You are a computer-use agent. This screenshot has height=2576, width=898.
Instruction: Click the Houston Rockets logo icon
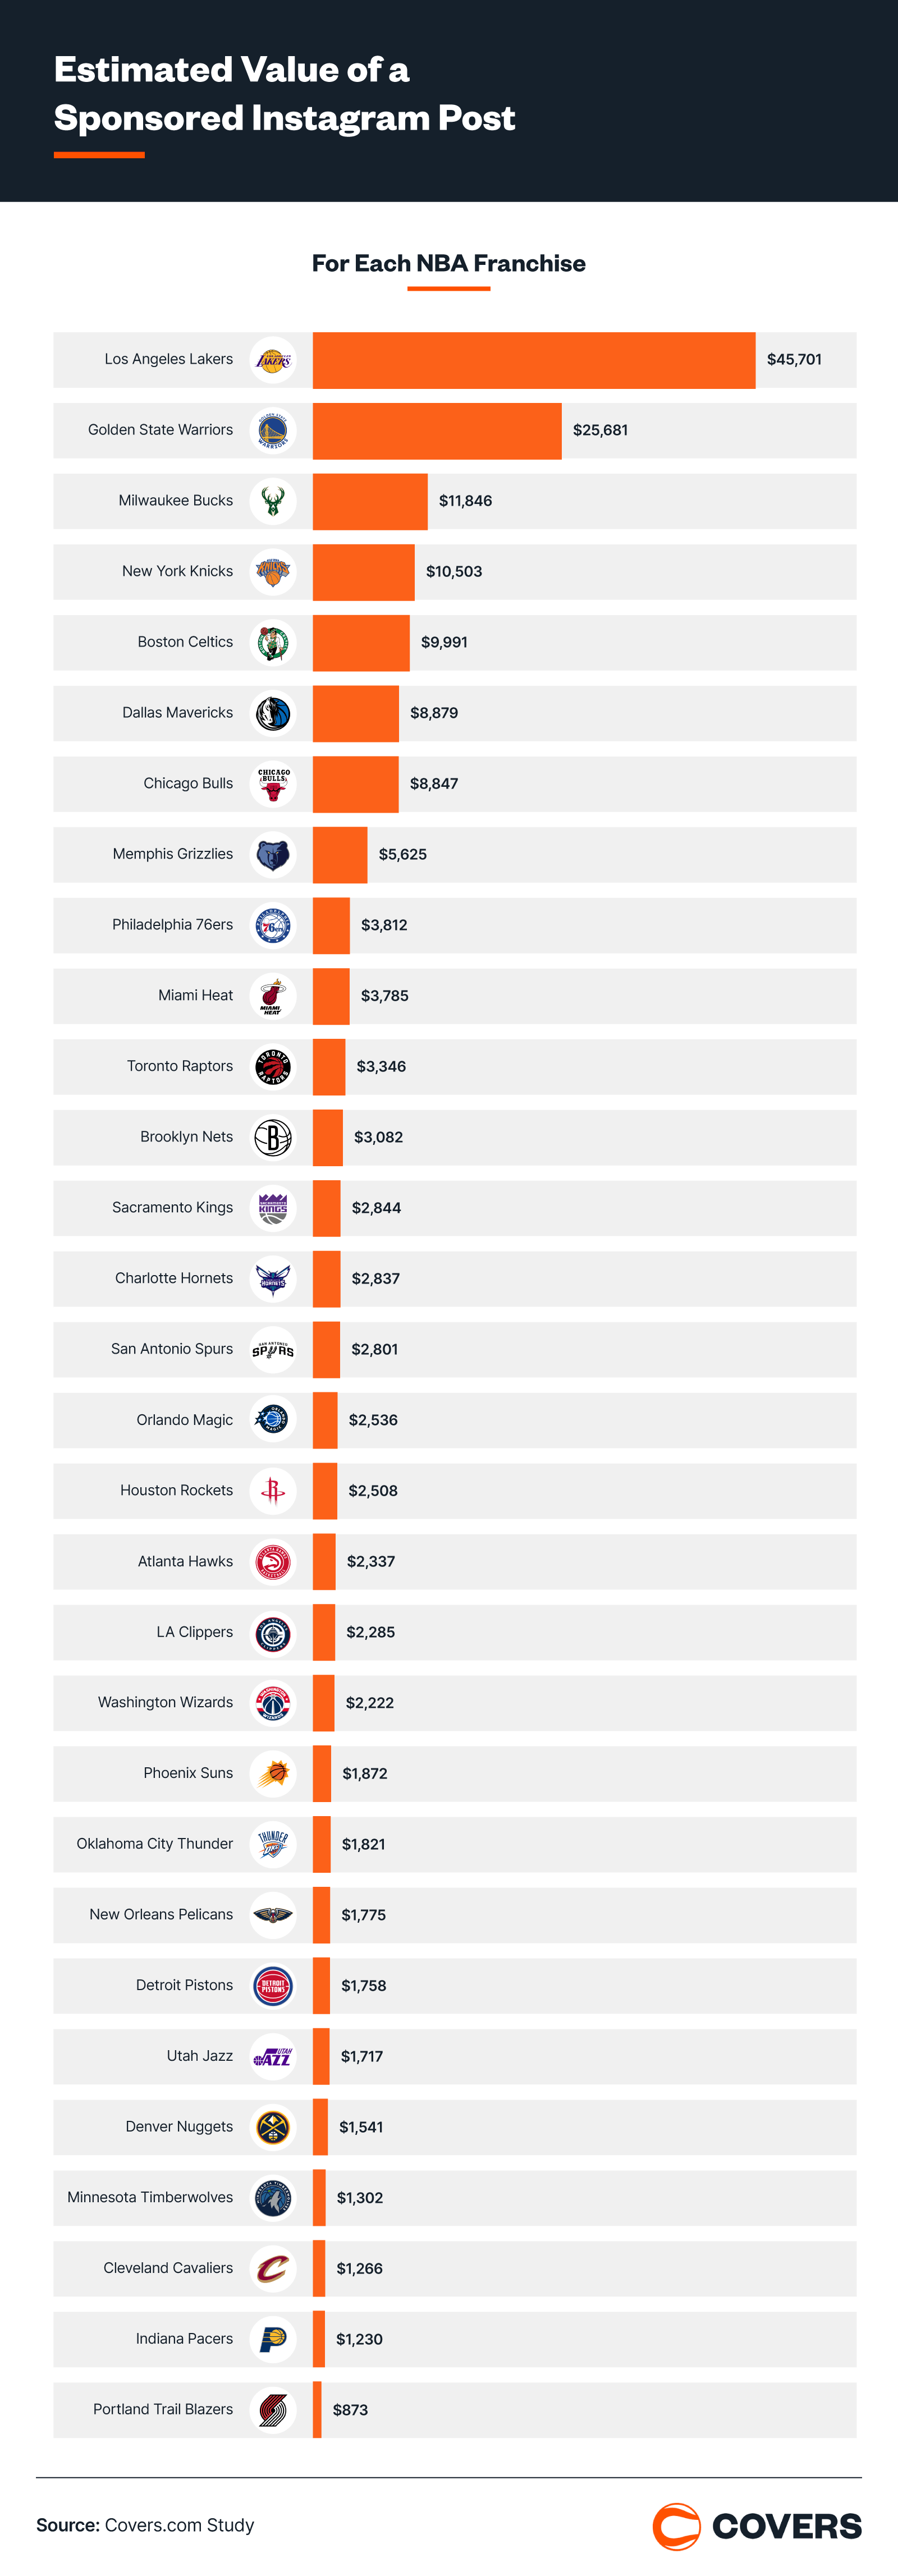[x=273, y=1491]
